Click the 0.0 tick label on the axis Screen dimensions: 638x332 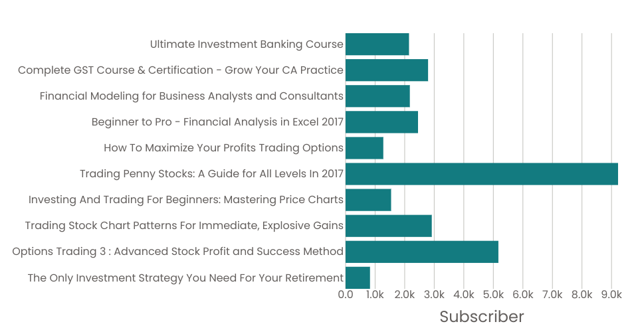[346, 294]
